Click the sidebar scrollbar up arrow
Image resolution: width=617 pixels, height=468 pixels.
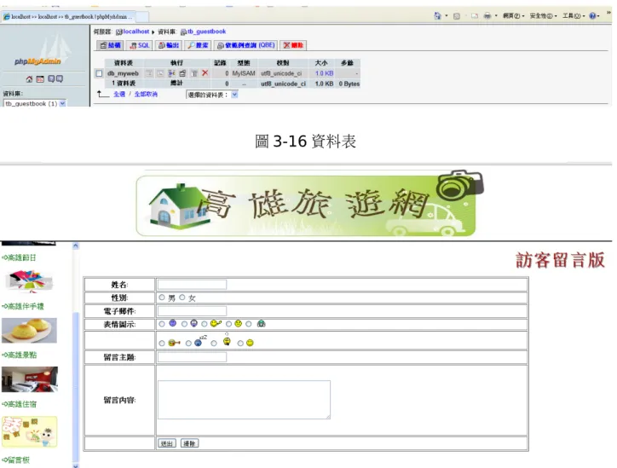coord(76,246)
